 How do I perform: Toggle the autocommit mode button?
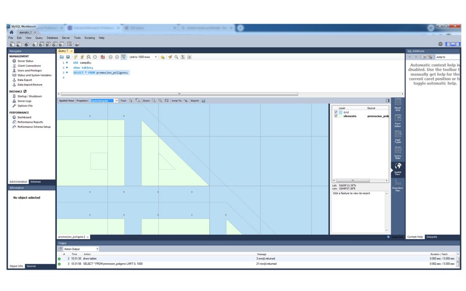point(123,57)
